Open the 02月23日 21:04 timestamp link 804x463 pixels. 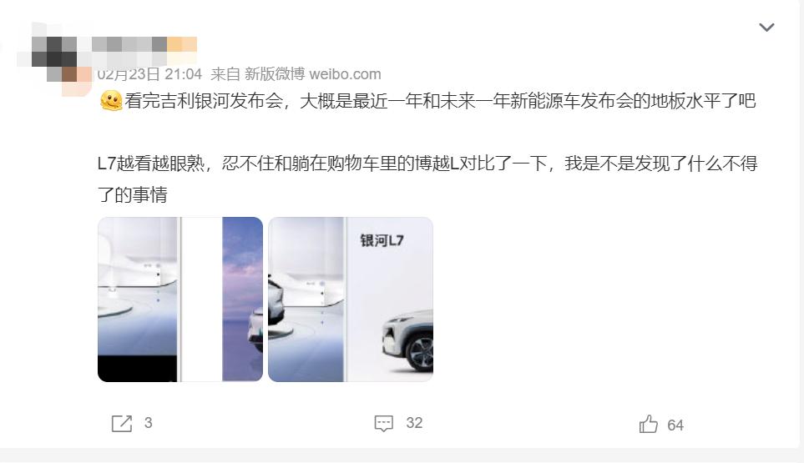(x=149, y=74)
